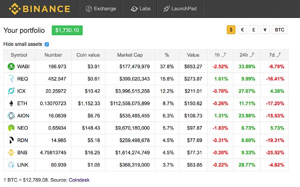Viewport: 300px width, 187px height.
Task: Open the Coindesk source link
Action: coord(79,180)
